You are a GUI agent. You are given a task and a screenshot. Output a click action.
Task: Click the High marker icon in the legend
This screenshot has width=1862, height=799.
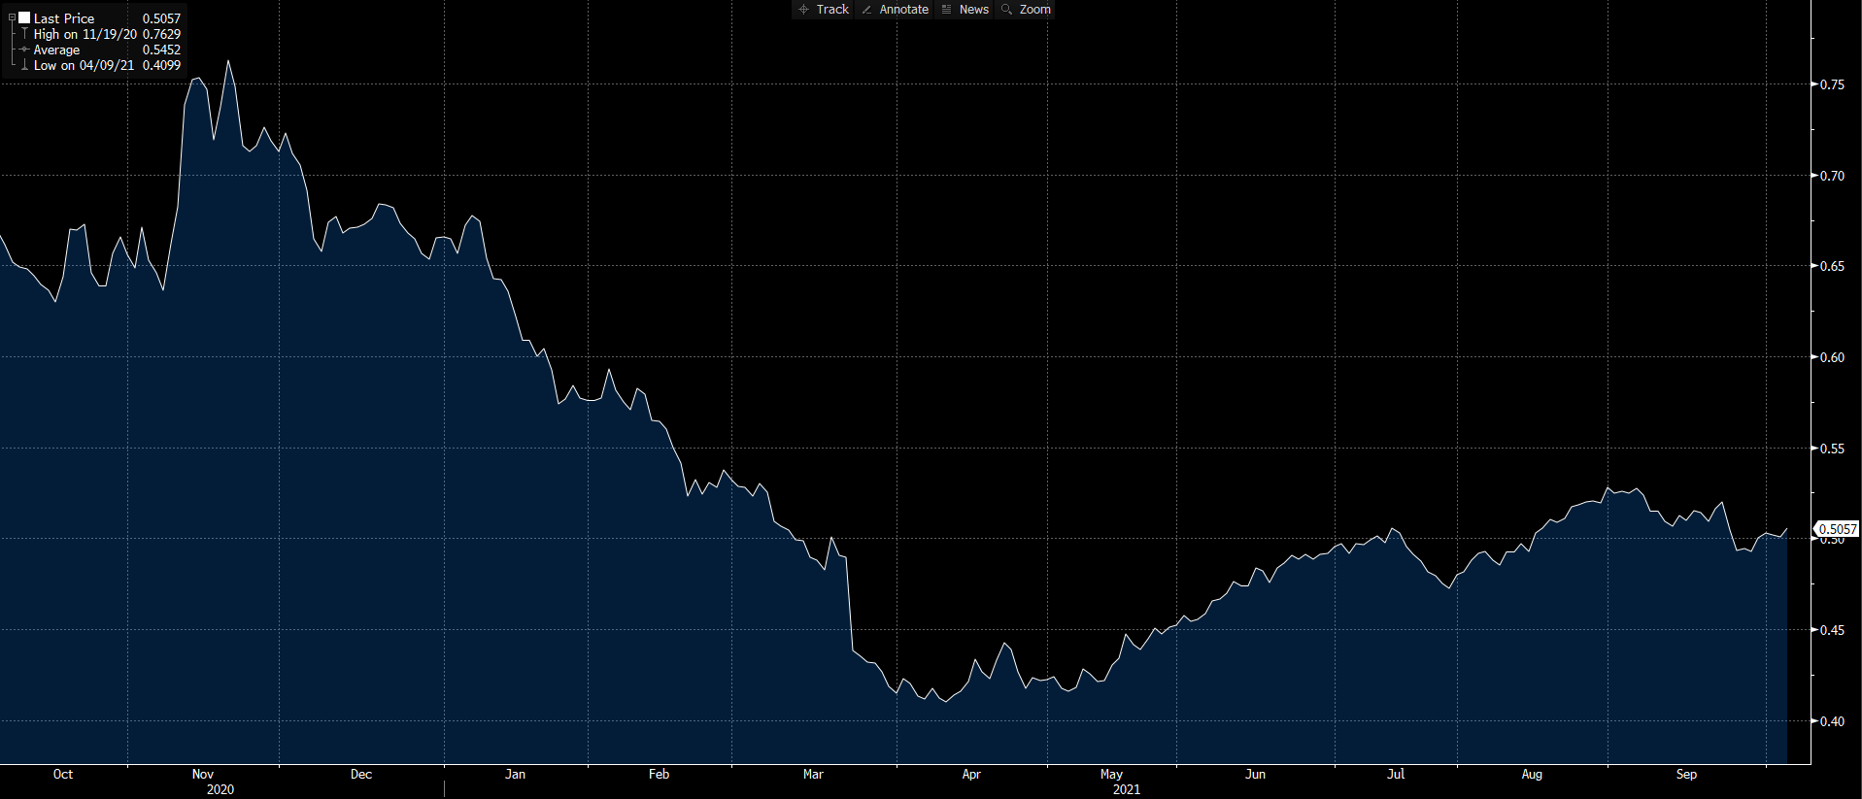tap(24, 34)
